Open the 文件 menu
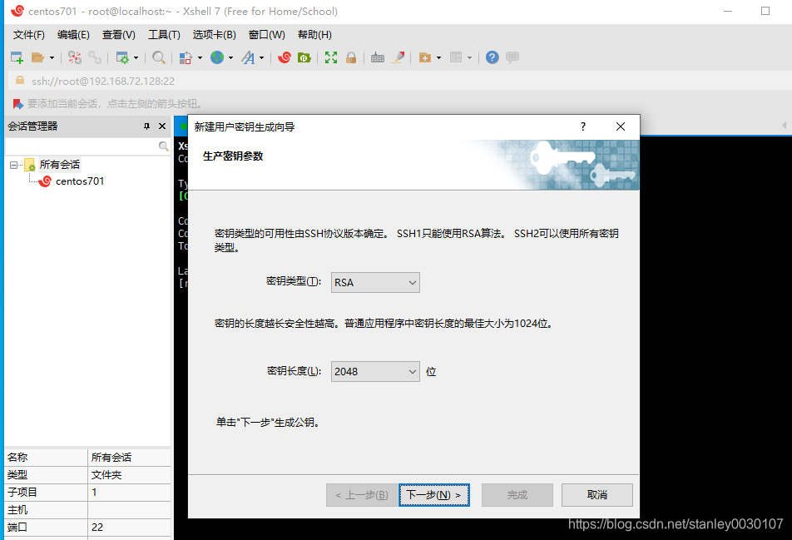Viewport: 792px width, 540px height. coord(27,35)
